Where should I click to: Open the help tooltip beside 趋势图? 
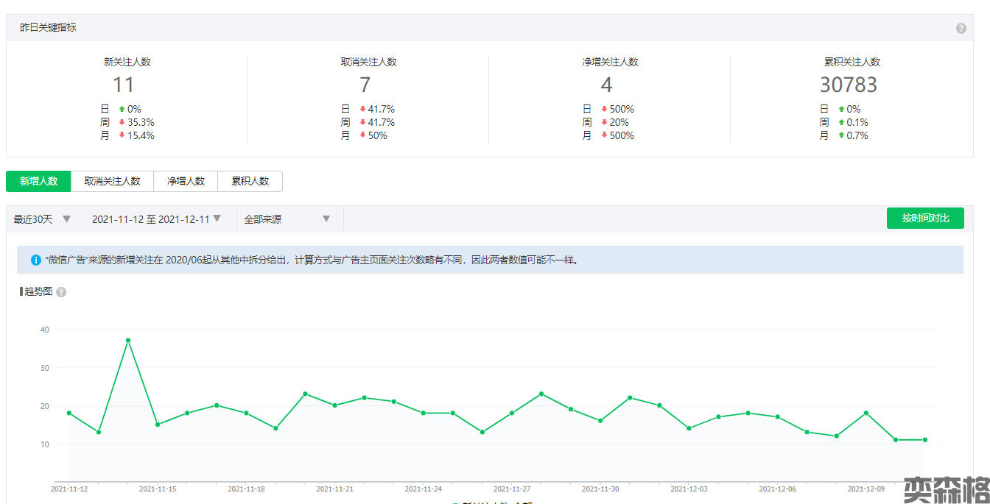coord(61,292)
